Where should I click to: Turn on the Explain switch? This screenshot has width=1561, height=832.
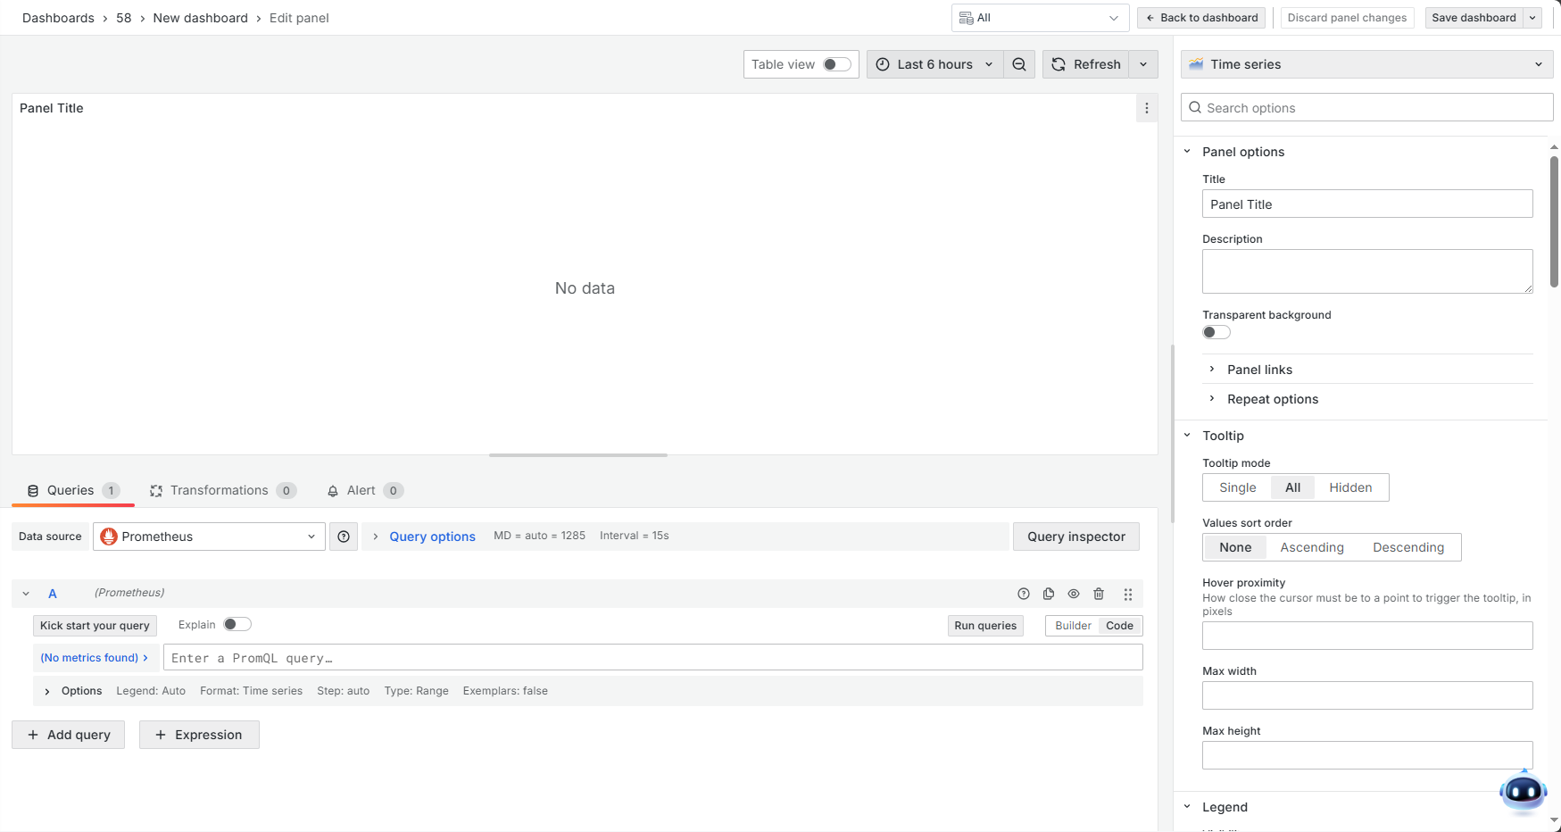(x=237, y=625)
